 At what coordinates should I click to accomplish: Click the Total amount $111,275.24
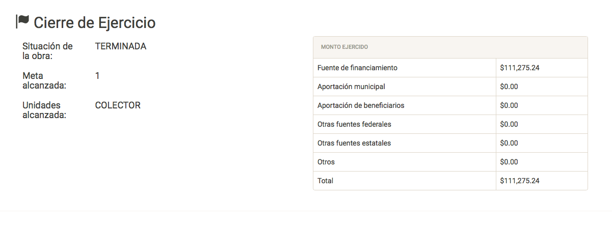pyautogui.click(x=520, y=181)
